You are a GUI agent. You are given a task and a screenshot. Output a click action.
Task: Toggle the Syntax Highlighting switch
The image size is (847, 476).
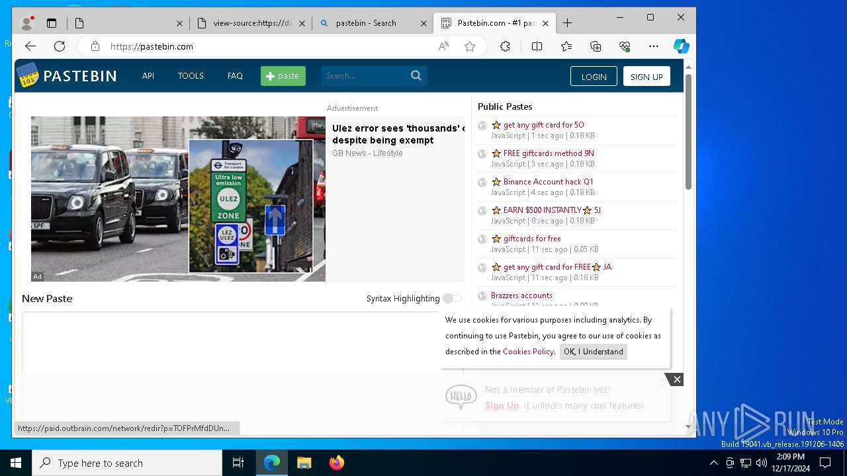(x=453, y=298)
